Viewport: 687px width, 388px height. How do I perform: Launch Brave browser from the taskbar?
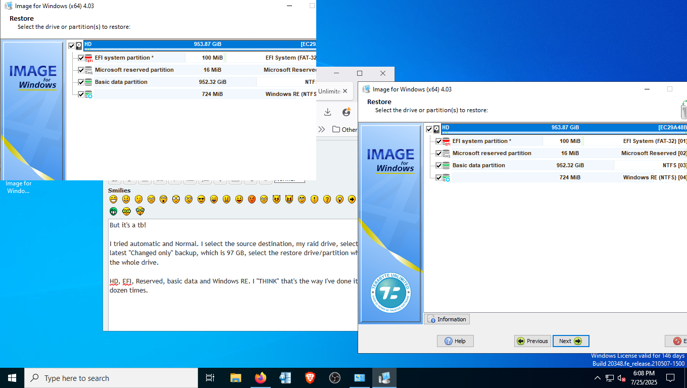(310, 378)
